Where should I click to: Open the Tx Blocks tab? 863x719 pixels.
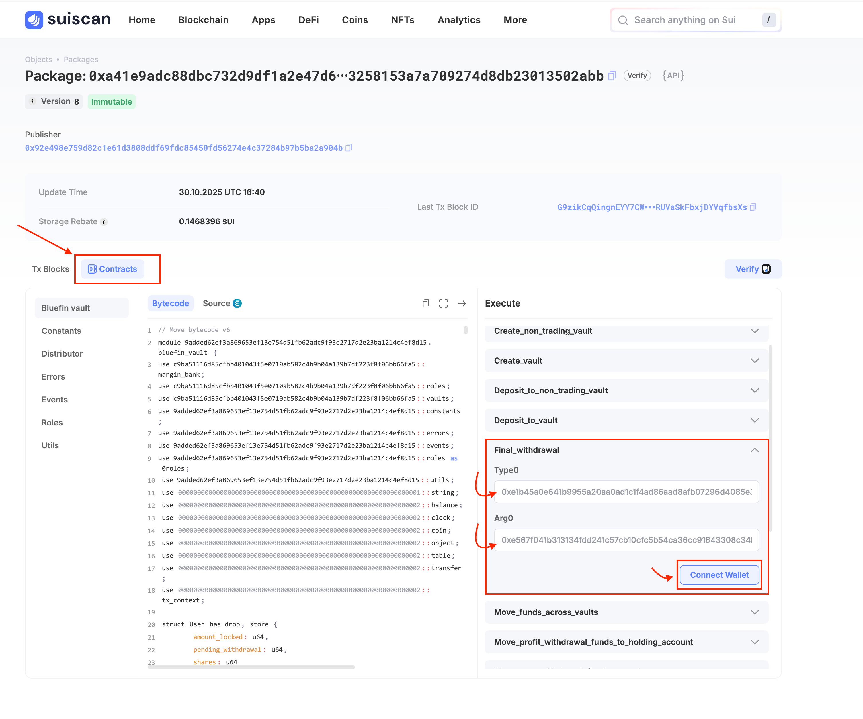point(50,269)
